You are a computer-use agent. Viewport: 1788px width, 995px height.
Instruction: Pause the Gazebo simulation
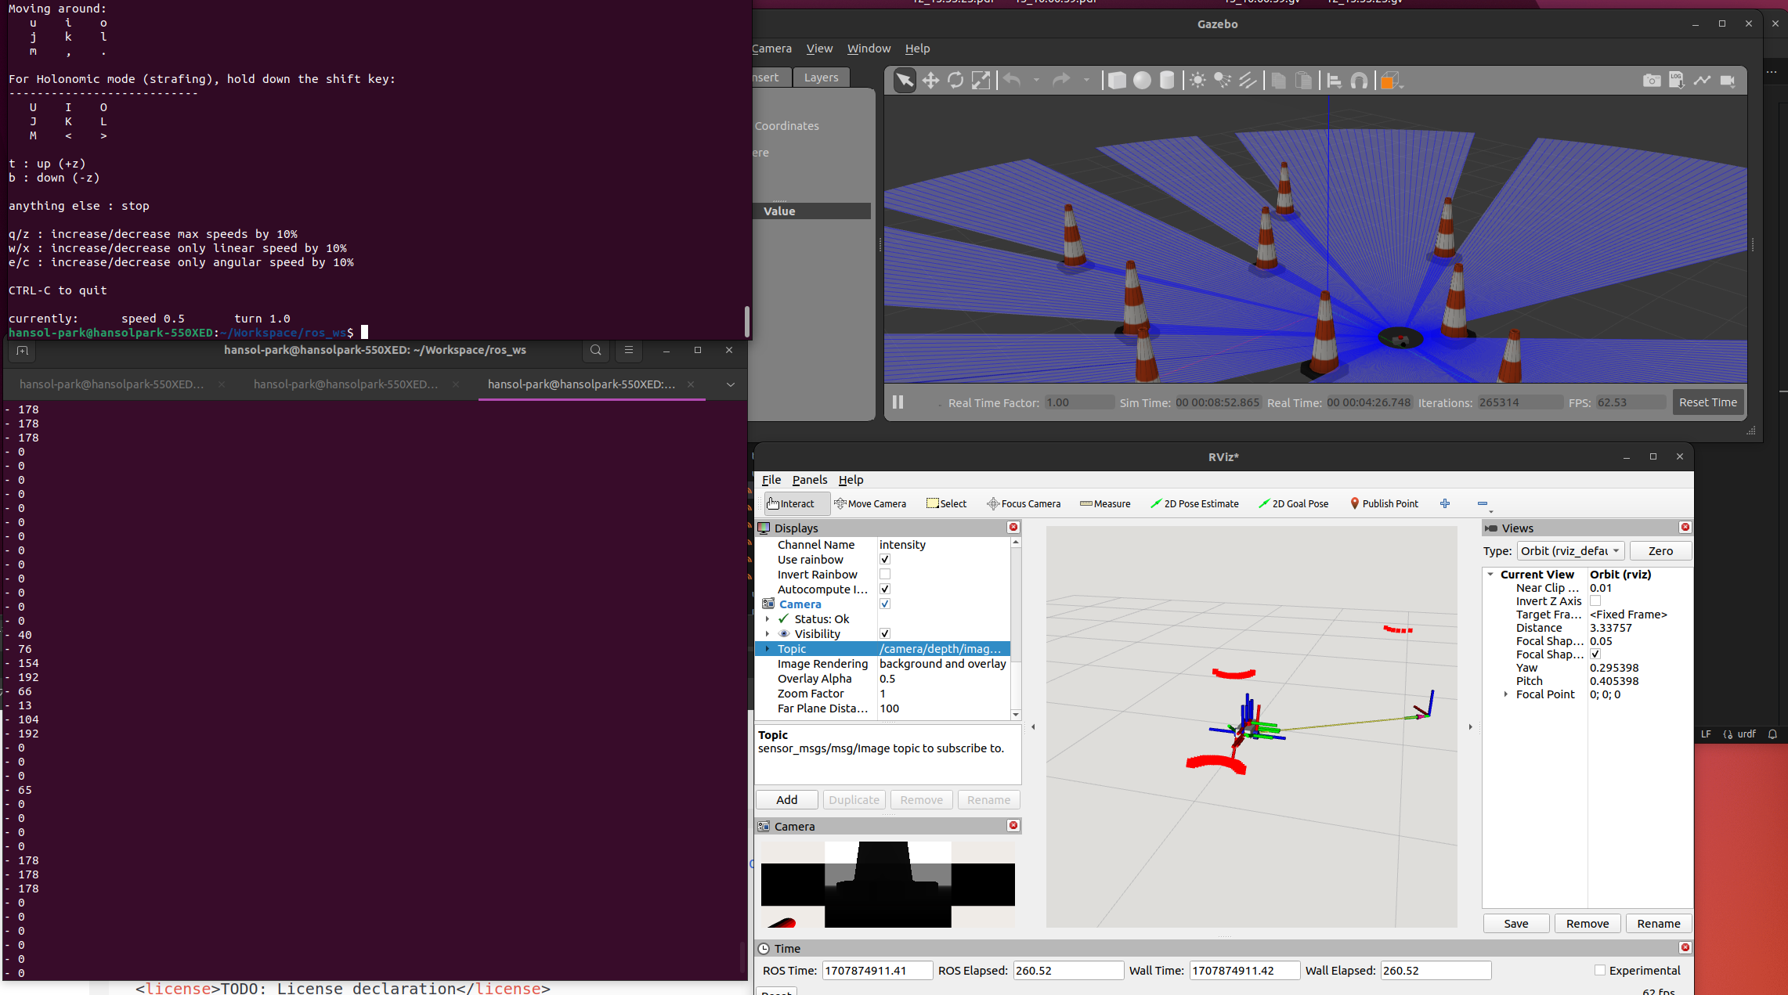(x=898, y=402)
